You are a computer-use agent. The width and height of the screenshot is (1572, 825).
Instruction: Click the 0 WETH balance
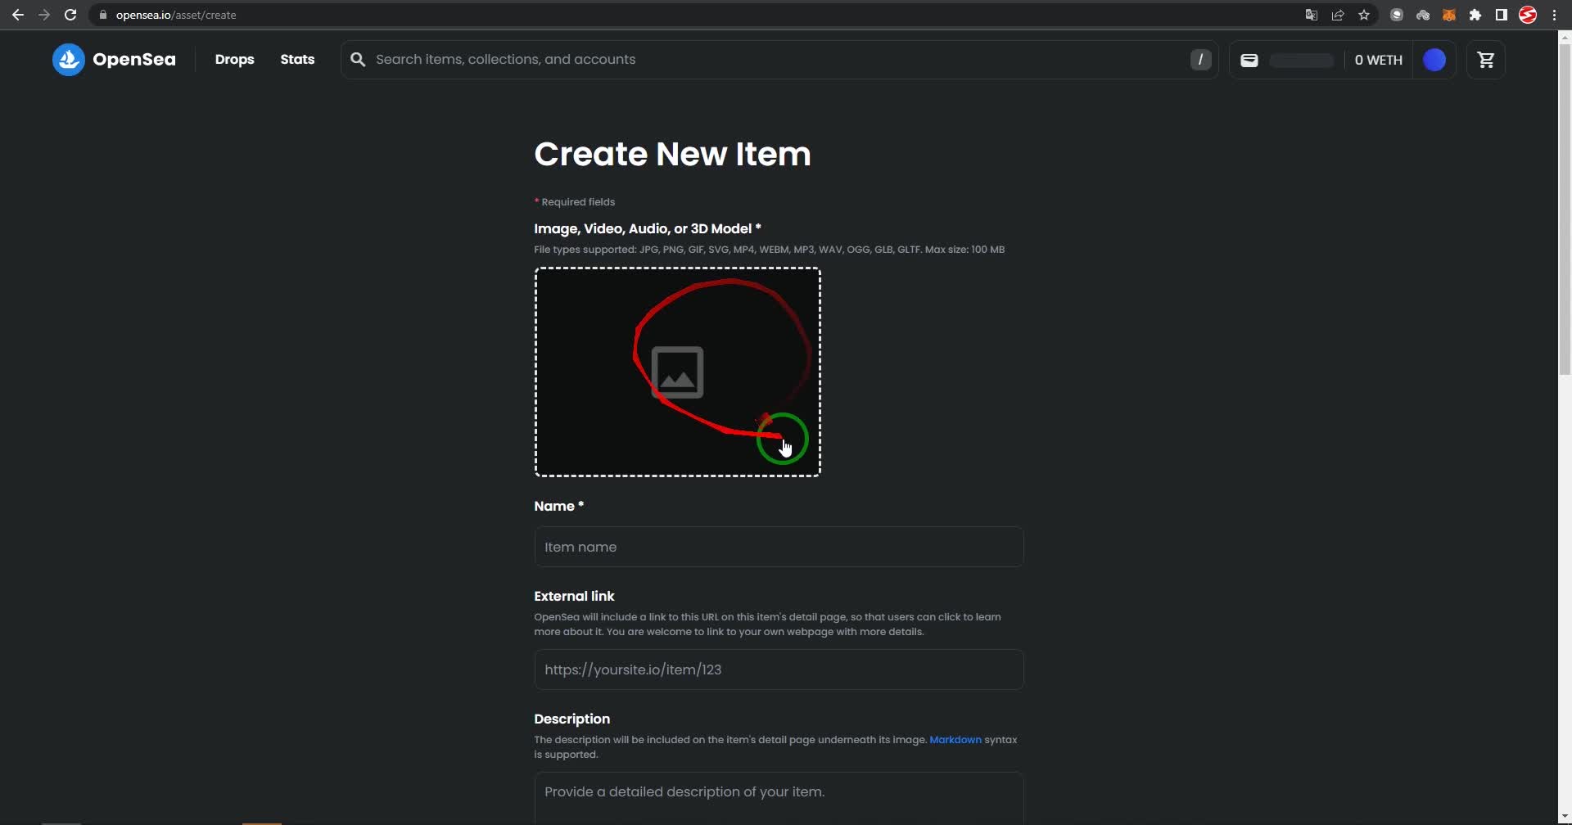[x=1378, y=60]
